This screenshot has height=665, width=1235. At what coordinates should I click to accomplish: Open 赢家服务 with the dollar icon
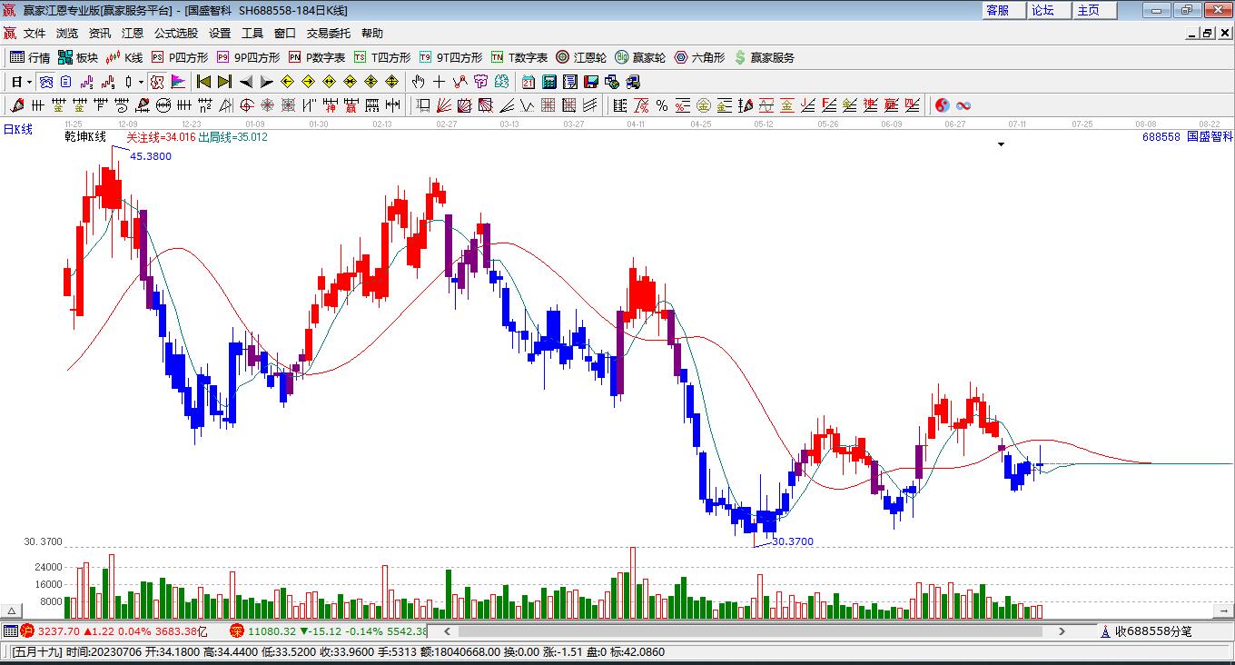tap(764, 57)
